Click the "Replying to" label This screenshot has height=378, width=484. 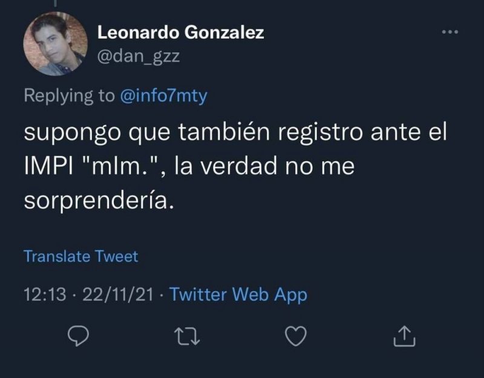pyautogui.click(x=68, y=97)
